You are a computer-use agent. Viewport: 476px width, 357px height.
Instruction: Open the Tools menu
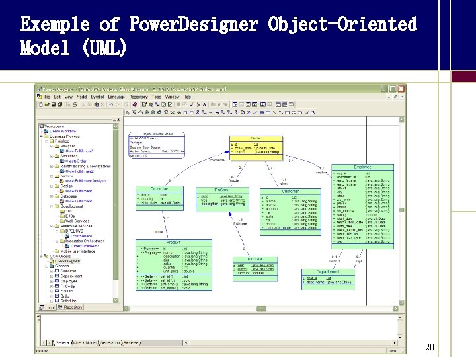point(156,97)
